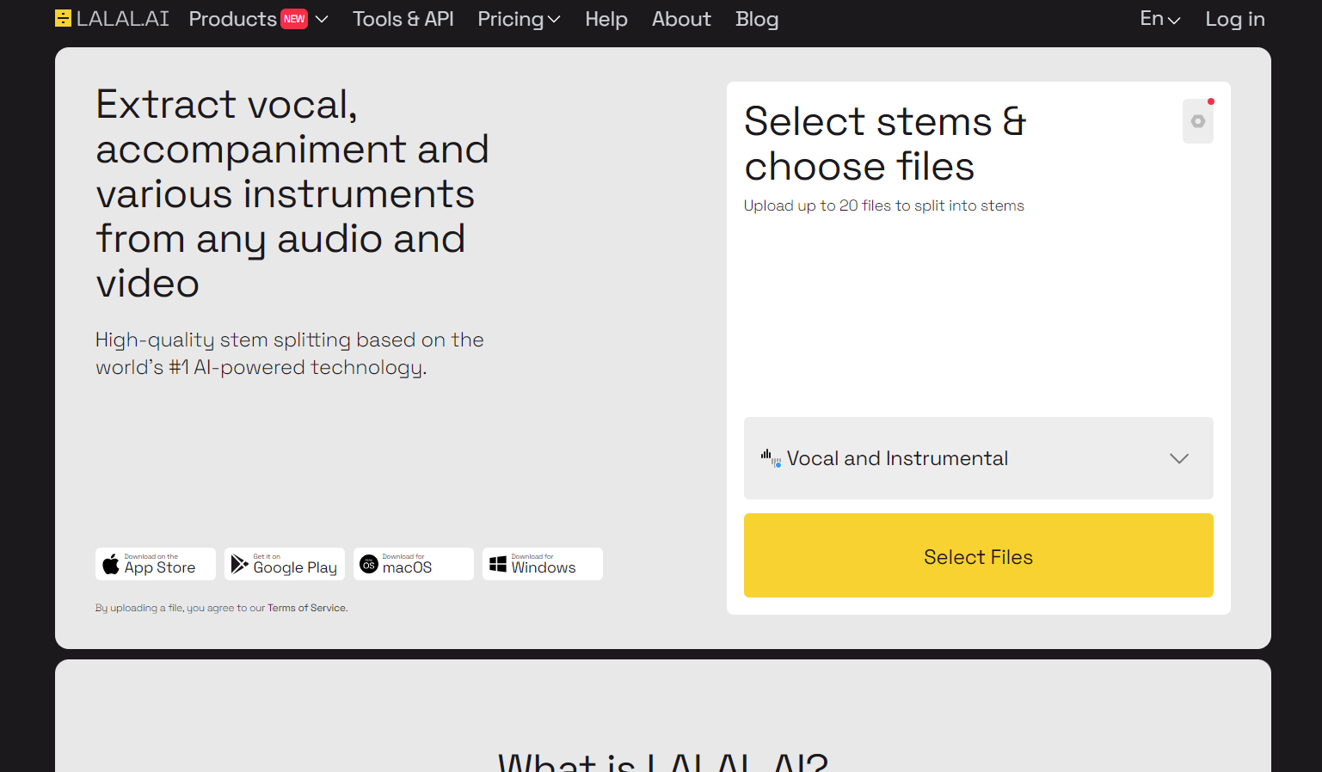Expand the Pricing dropdown
The width and height of the screenshot is (1322, 772).
coord(519,19)
